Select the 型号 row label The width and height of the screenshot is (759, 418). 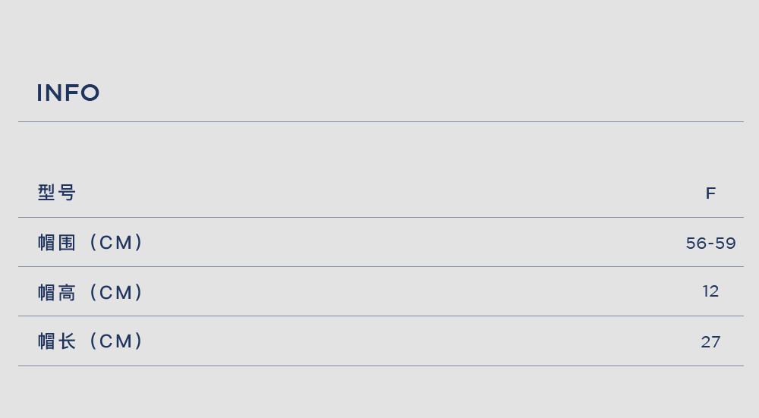pos(57,193)
